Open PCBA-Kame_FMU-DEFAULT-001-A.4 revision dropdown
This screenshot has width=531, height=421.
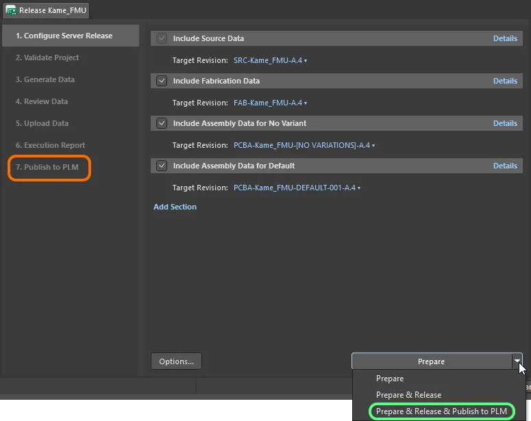coord(297,188)
